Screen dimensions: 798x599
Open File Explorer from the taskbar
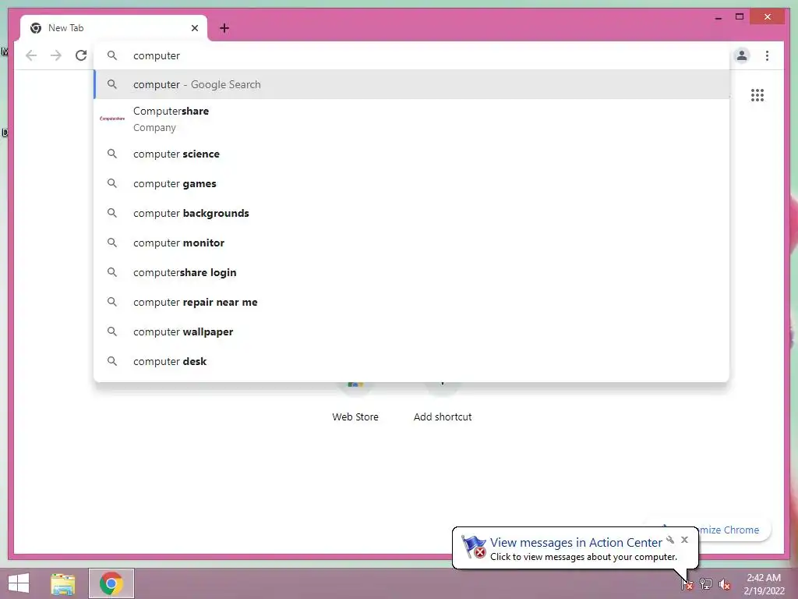[x=63, y=584]
